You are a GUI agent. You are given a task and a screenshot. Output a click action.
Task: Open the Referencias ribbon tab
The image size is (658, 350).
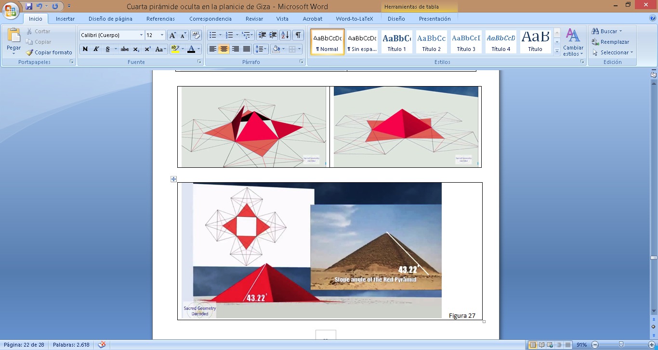(x=160, y=19)
